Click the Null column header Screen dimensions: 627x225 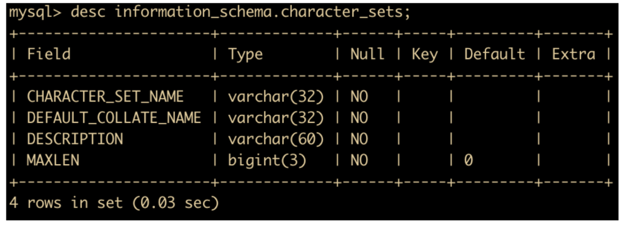[x=367, y=53]
